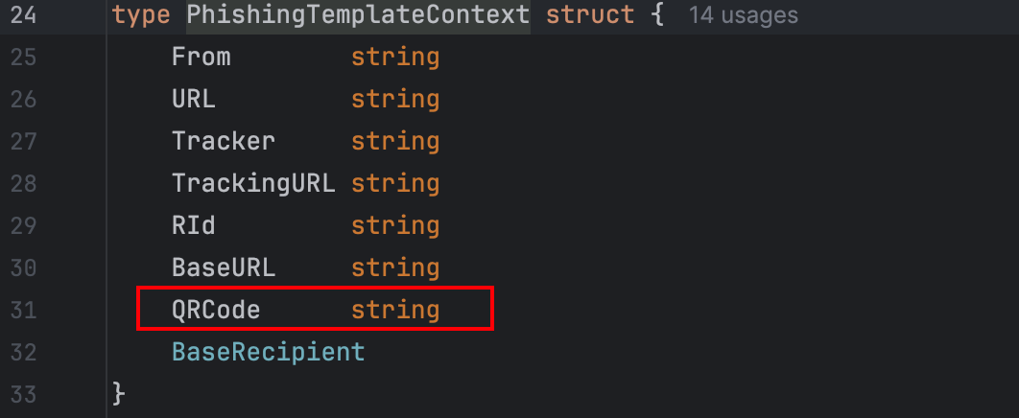Click the PhishingTemplateContext struct name
Screen dimensions: 1019x418
click(x=358, y=15)
